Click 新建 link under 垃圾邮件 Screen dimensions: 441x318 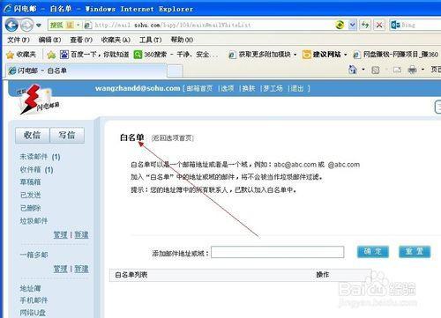[81, 235]
